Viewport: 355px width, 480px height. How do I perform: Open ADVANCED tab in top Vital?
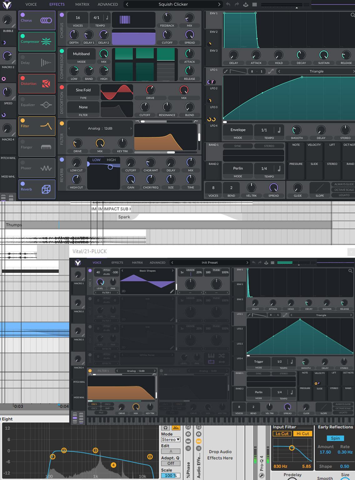108,4
